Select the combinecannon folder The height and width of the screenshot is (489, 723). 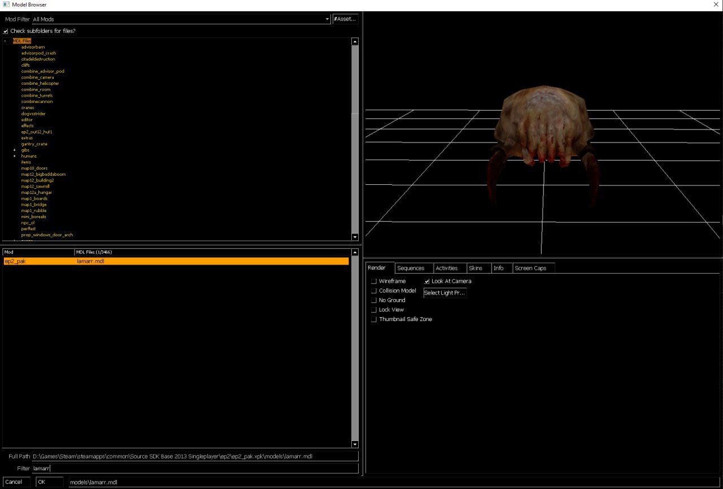(x=37, y=102)
